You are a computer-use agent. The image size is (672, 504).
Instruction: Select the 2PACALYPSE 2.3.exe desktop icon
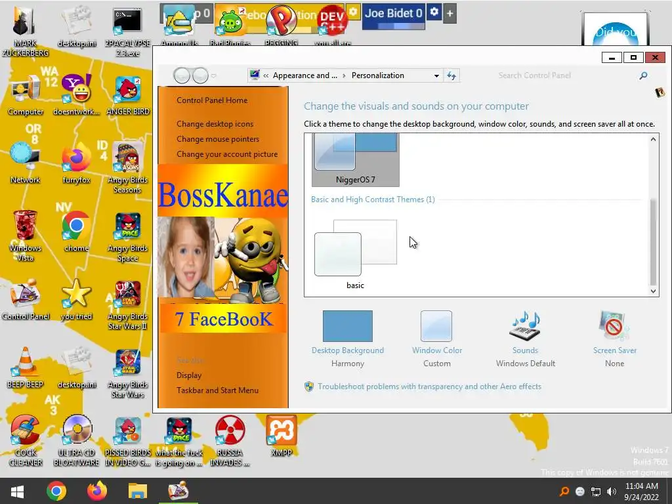[x=127, y=32]
